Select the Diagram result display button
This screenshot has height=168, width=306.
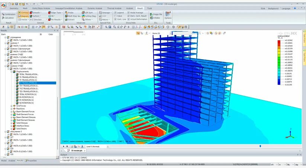click(x=23, y=16)
